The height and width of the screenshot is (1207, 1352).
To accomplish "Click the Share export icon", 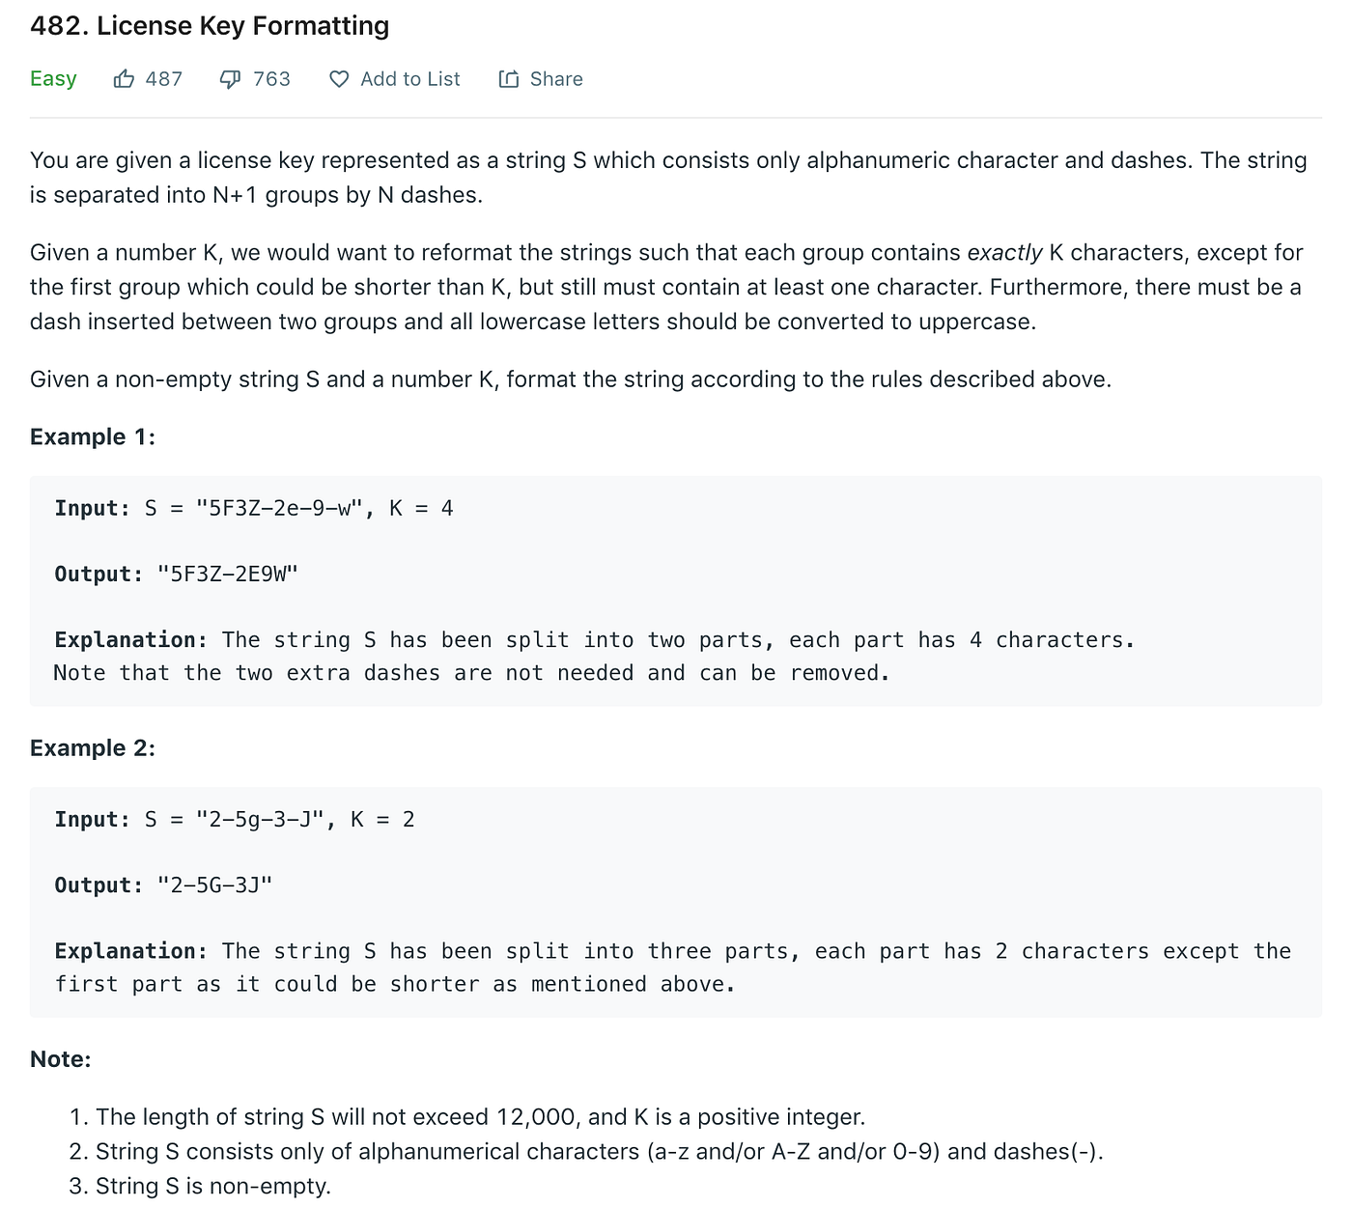I will pos(509,78).
